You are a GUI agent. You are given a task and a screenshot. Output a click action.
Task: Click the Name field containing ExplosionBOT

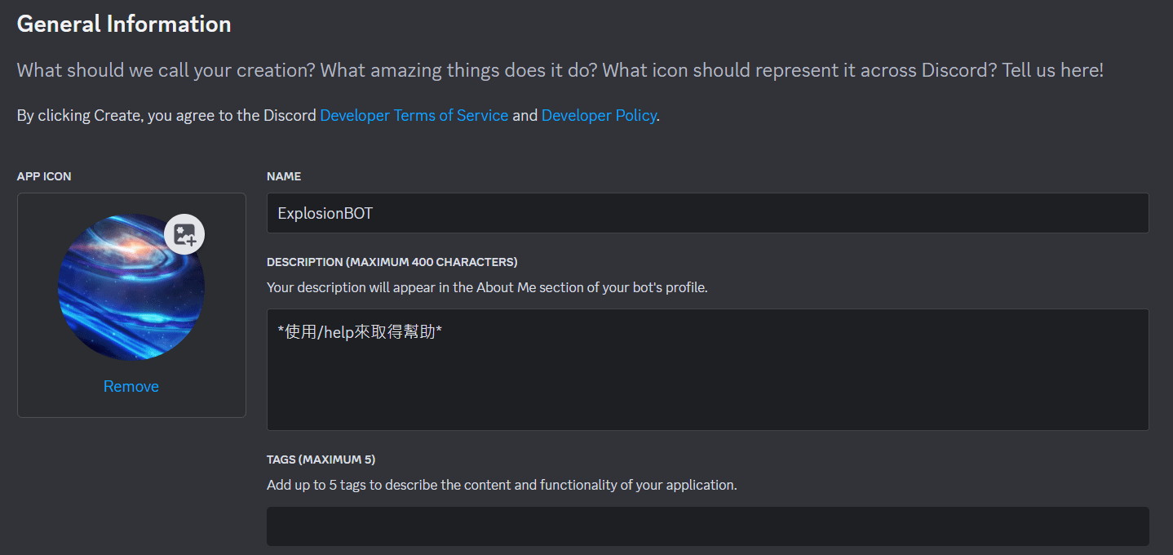click(x=708, y=213)
